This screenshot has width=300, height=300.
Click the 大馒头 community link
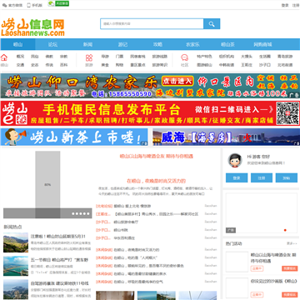(247, 57)
